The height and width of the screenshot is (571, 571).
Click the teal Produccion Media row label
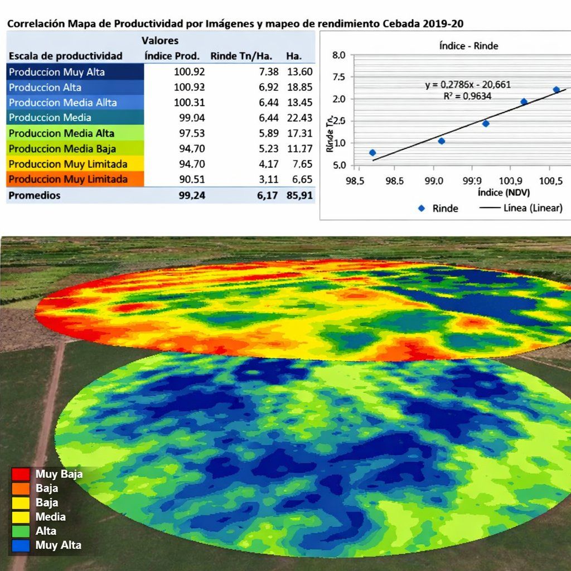pyautogui.click(x=50, y=118)
